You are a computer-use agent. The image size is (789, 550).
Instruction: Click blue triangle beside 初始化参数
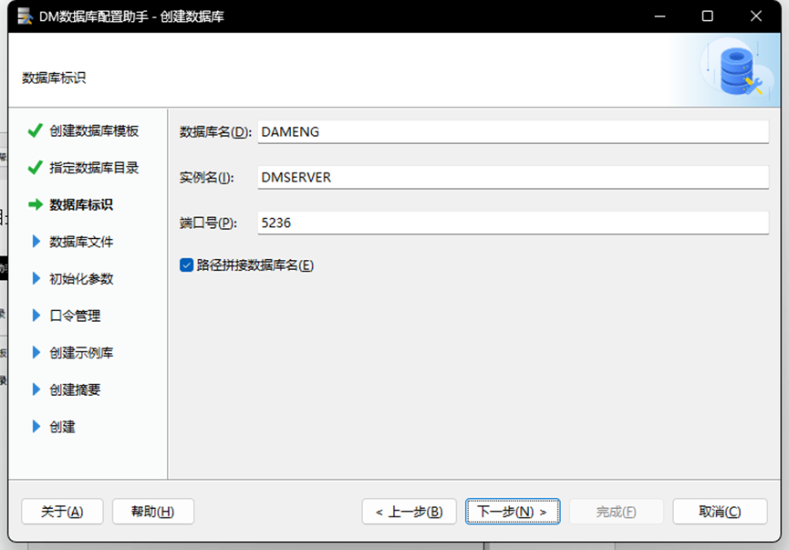36,278
